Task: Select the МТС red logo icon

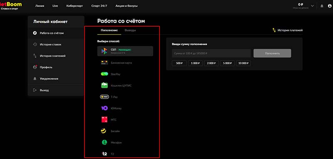Action: pyautogui.click(x=104, y=120)
